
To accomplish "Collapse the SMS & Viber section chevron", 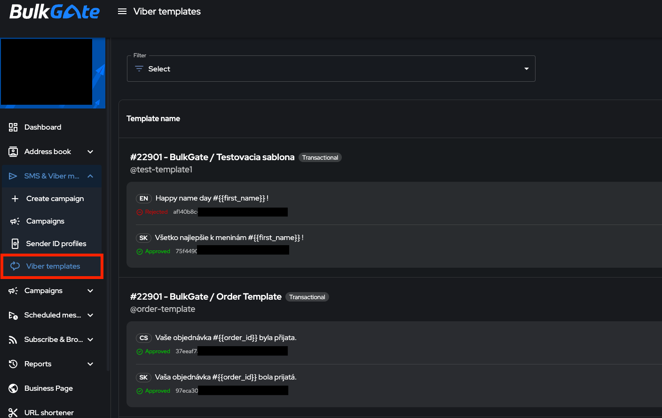I will 90,176.
